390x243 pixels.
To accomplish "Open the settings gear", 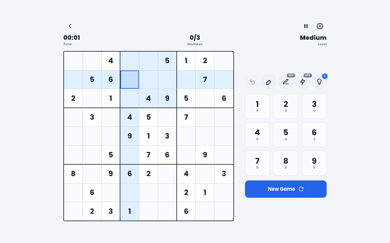I will (x=320, y=26).
